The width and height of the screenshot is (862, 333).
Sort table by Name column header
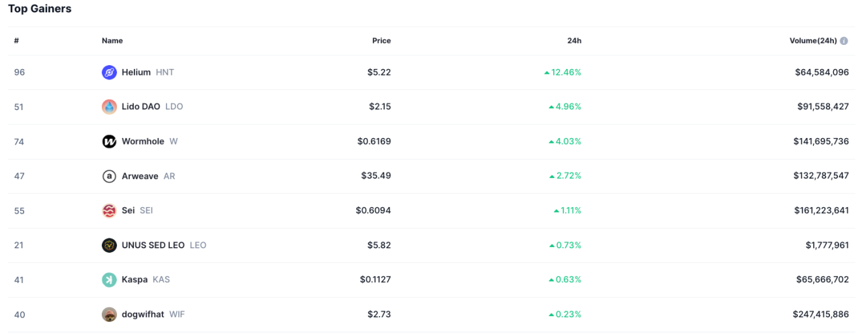pyautogui.click(x=112, y=41)
